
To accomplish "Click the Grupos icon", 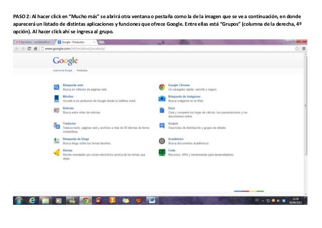I will [x=162, y=126].
